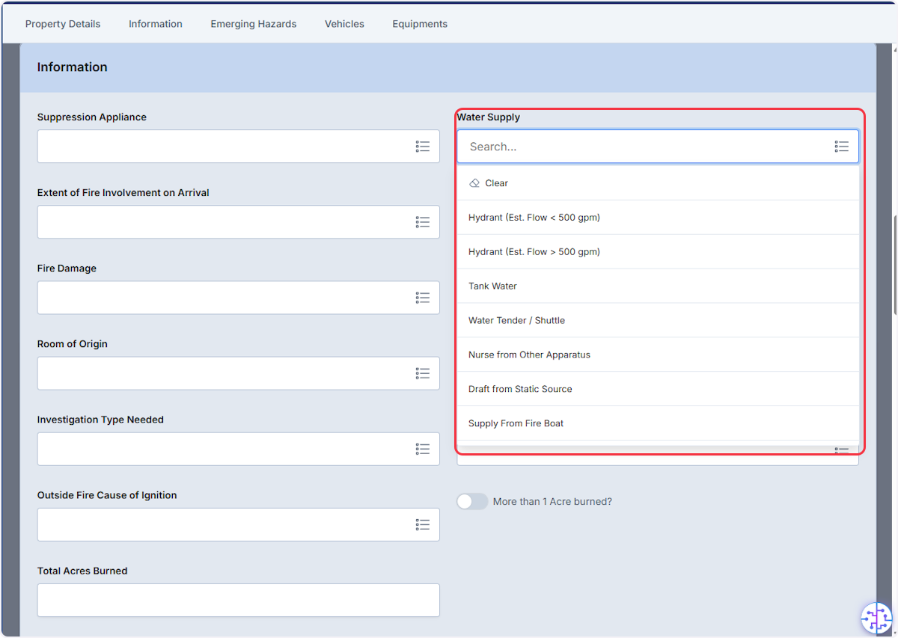The height and width of the screenshot is (638, 898).
Task: Expand Extent of Fire Involvement on Arrival field
Action: 239,222
